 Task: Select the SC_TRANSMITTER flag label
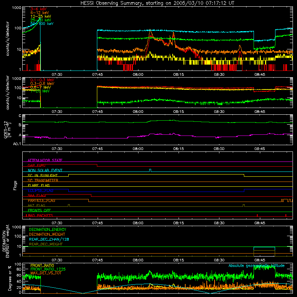click(x=43, y=180)
